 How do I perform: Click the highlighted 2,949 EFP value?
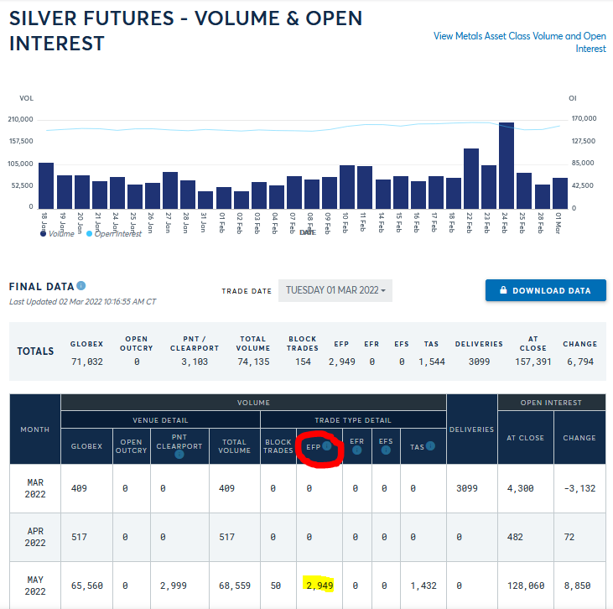tap(319, 585)
